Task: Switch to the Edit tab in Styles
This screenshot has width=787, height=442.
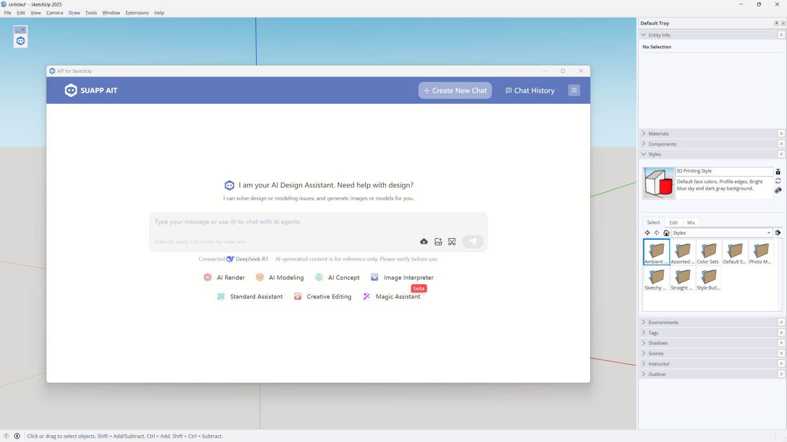Action: coord(673,223)
